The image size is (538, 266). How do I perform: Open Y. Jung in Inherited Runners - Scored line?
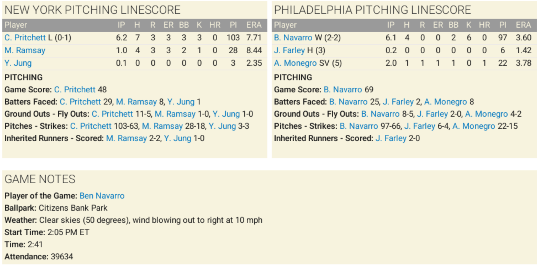point(177,138)
